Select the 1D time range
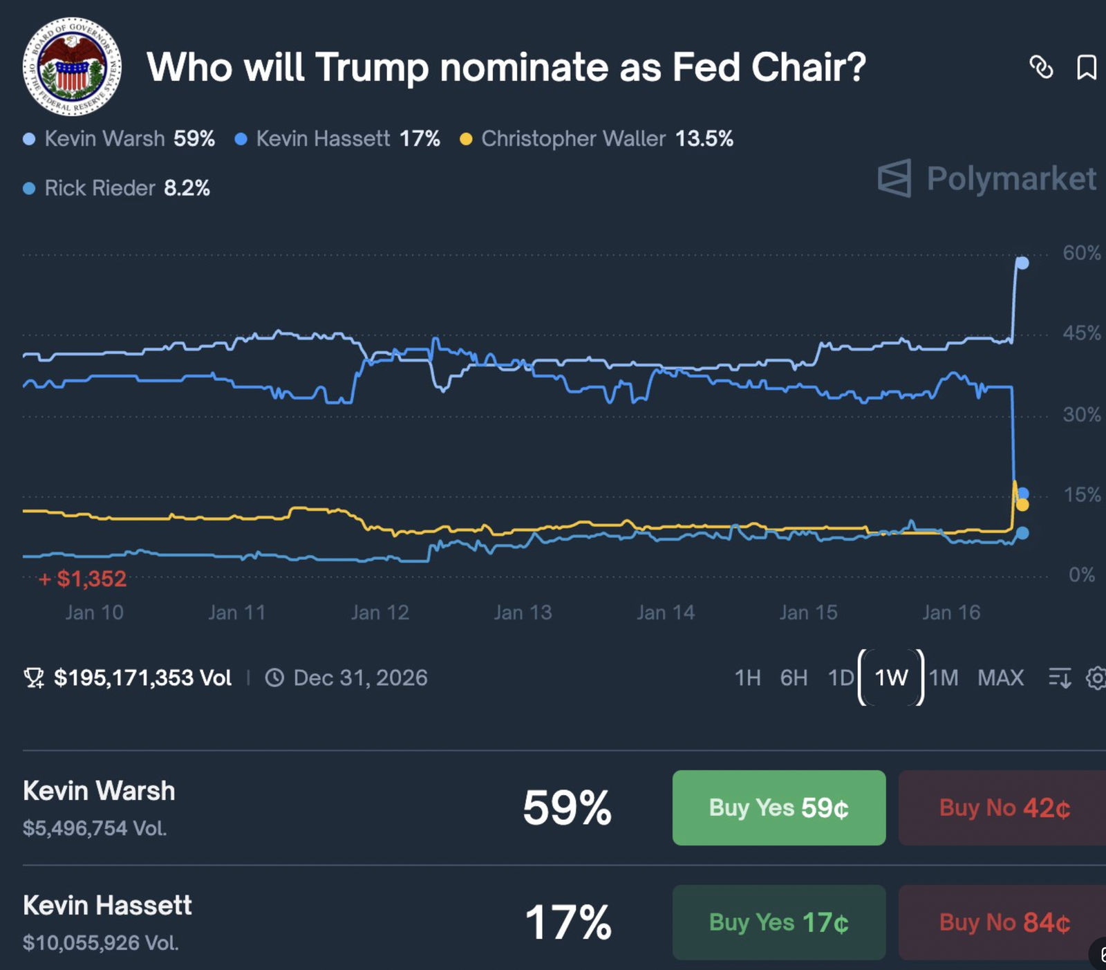This screenshot has width=1106, height=970. coord(841,678)
